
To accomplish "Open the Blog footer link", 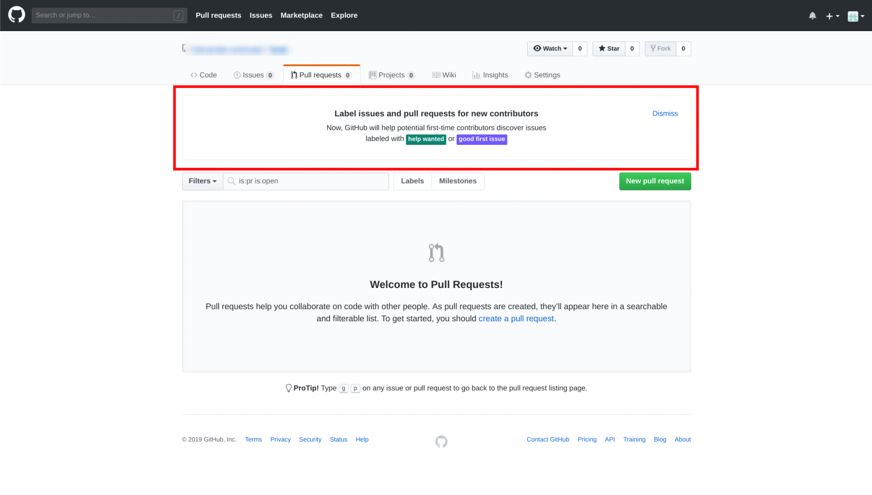I will [x=660, y=439].
